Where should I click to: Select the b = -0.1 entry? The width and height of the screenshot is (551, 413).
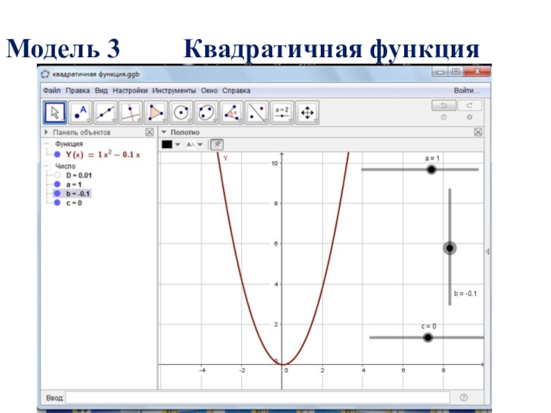pos(78,193)
